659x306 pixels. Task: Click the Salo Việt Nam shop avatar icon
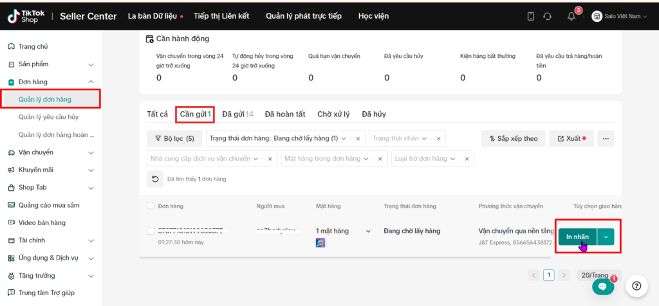pos(597,16)
